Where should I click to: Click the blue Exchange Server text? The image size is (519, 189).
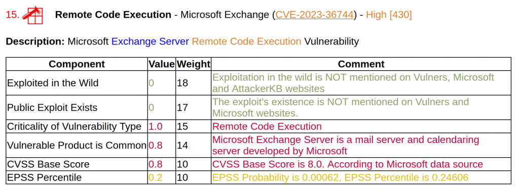[150, 41]
